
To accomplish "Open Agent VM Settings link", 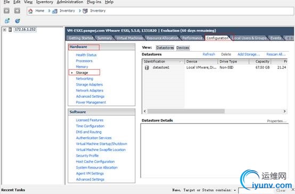I will pyautogui.click(x=90, y=173).
